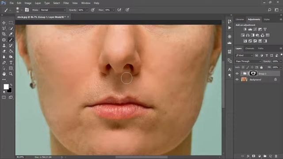Viewport: 283px width, 159px height.
Task: Select the Paint Bucket tool
Action: point(11,51)
